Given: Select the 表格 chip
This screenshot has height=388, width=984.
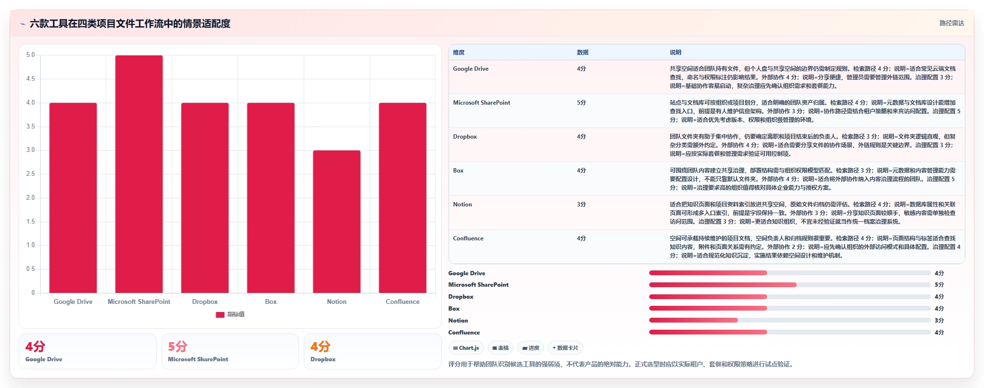Looking at the screenshot, I should pyautogui.click(x=500, y=348).
